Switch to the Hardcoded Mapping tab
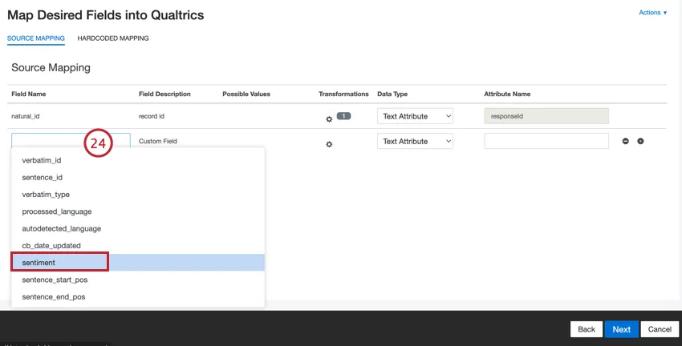This screenshot has height=346, width=682. point(113,38)
